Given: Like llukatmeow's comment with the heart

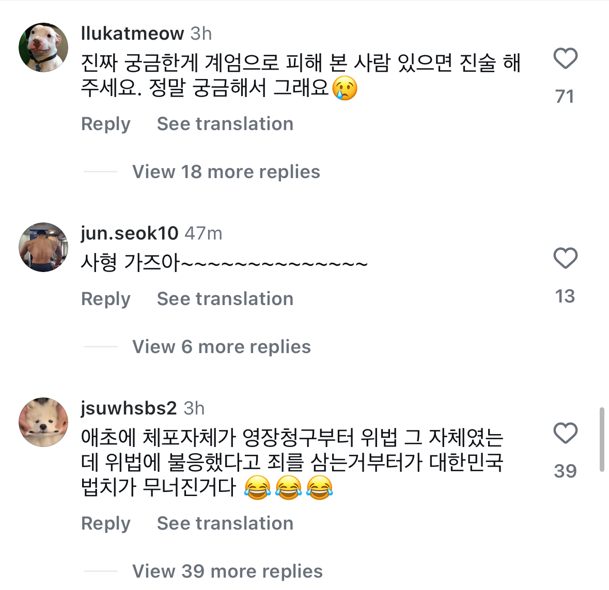Looking at the screenshot, I should [565, 58].
